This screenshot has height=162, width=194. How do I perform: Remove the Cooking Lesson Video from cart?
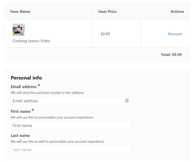pos(175,34)
